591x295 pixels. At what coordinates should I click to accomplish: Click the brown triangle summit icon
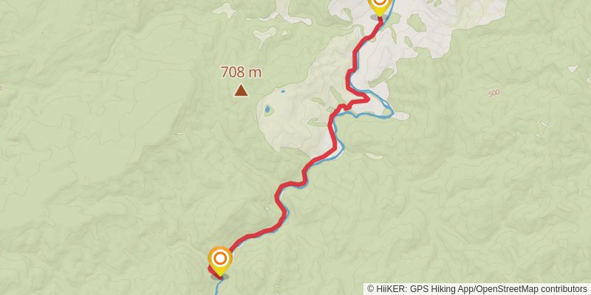(x=241, y=90)
